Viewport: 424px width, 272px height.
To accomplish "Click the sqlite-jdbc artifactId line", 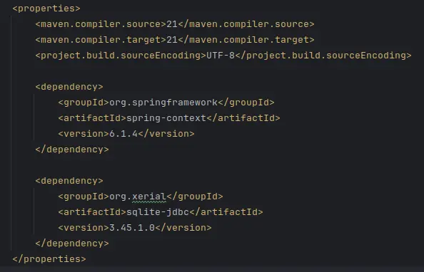I will point(161,211).
